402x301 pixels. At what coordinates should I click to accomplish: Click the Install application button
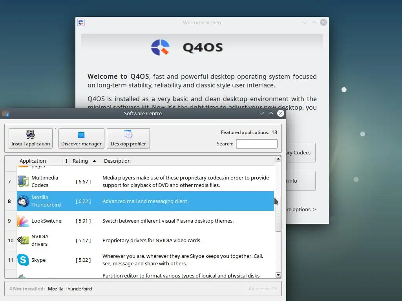click(x=31, y=138)
